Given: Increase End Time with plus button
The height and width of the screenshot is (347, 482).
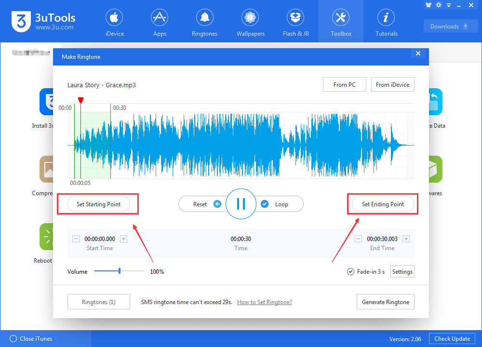Looking at the screenshot, I should click(x=406, y=239).
